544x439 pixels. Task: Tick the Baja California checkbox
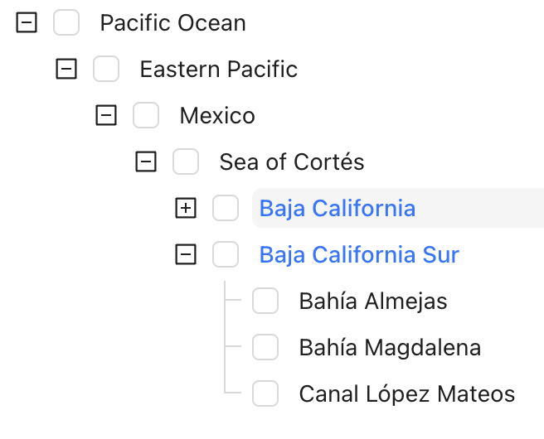coord(226,209)
